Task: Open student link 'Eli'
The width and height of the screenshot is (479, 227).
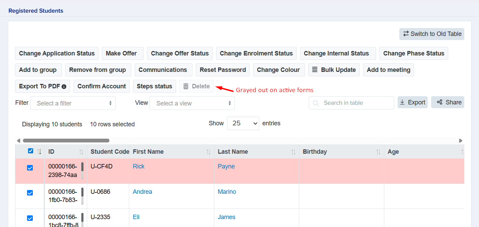Action: (136, 217)
